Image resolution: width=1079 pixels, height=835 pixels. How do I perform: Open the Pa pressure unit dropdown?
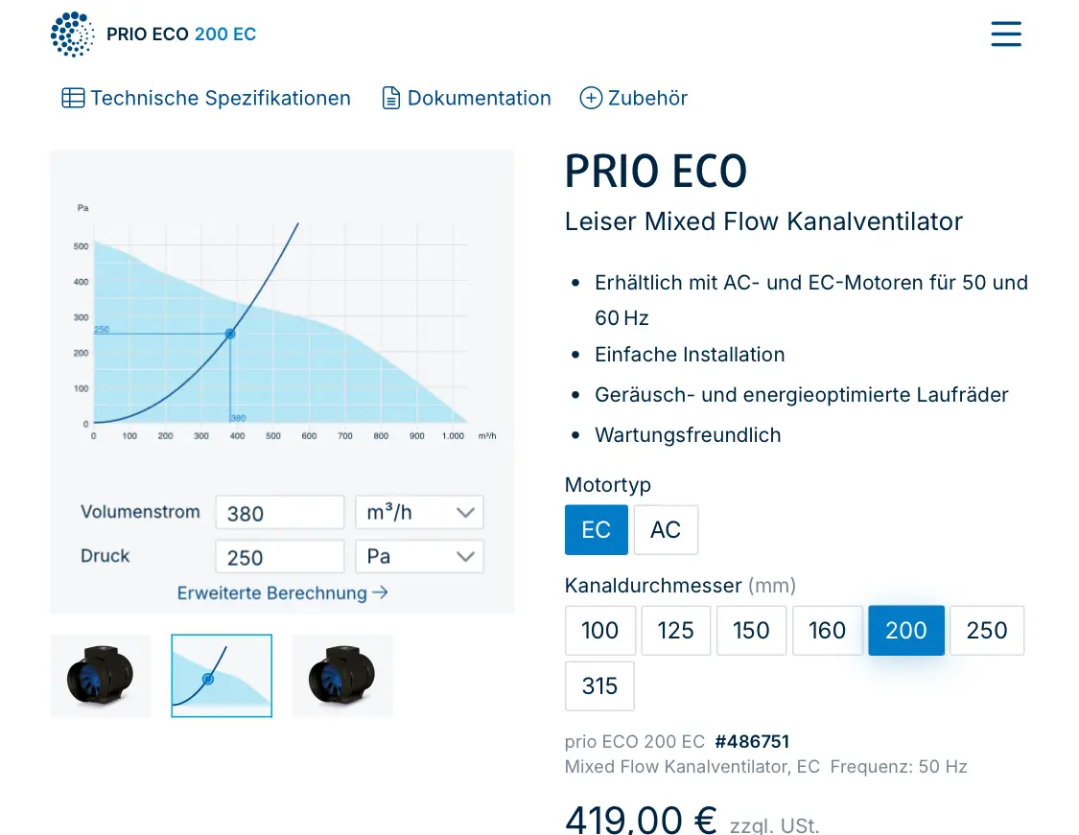pos(419,556)
